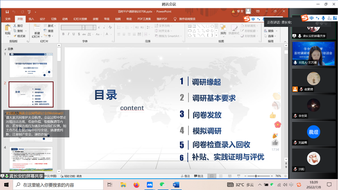Toggle the Comments (批注) pane button
The height and width of the screenshot is (190, 338).
pos(199,176)
